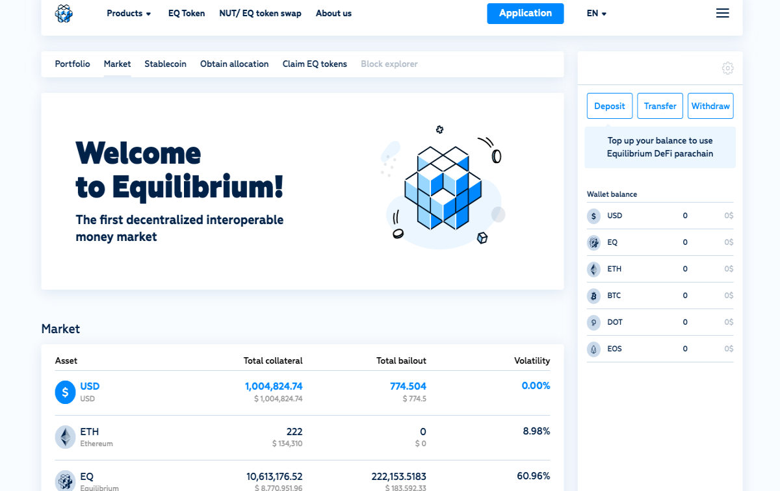This screenshot has width=780, height=491.
Task: Click the Asset column header
Action: [x=66, y=360]
